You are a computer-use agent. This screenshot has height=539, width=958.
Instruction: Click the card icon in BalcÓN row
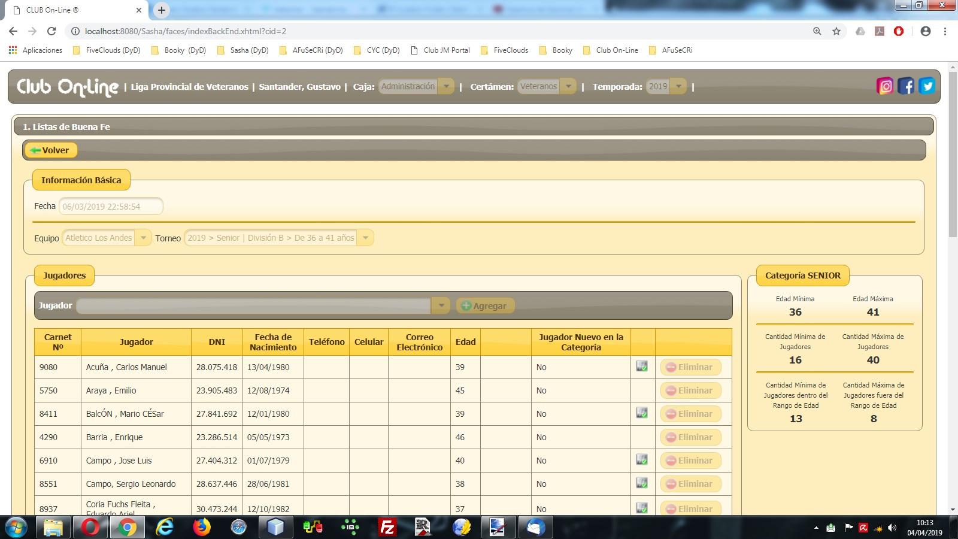pyautogui.click(x=642, y=413)
